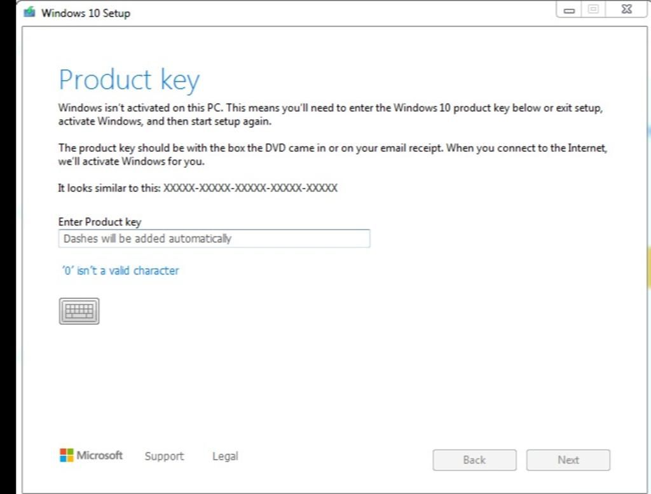Click the blue 'Product key' heading
The image size is (651, 494).
[129, 80]
